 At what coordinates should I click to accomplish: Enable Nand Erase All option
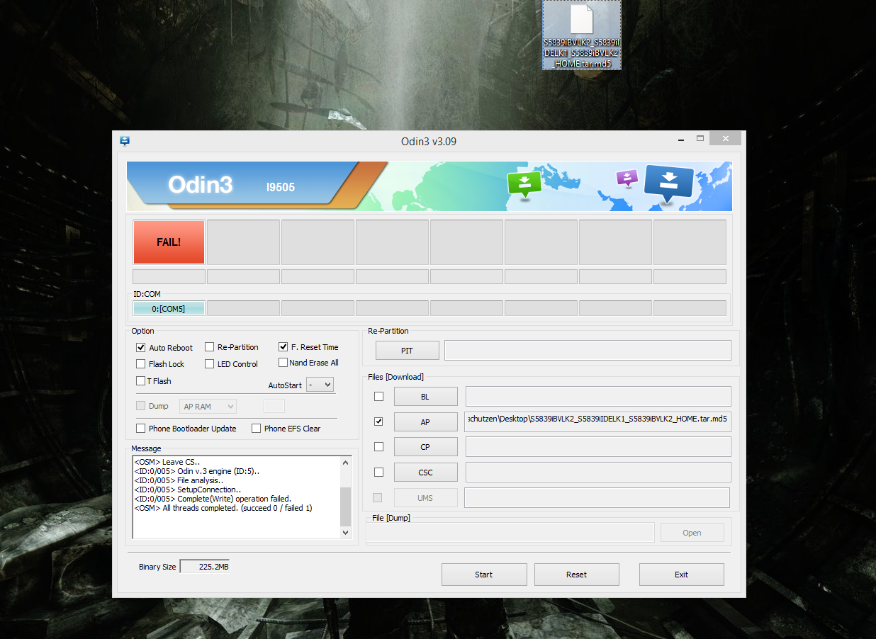pos(283,363)
